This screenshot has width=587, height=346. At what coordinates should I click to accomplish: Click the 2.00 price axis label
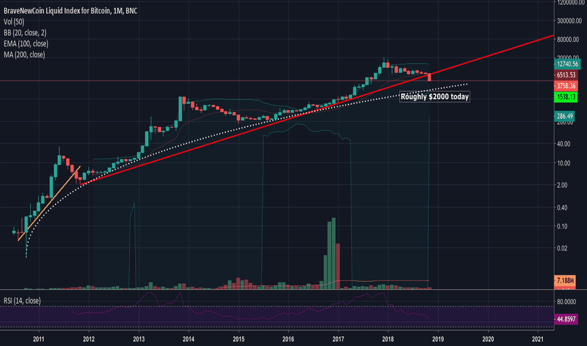point(562,185)
